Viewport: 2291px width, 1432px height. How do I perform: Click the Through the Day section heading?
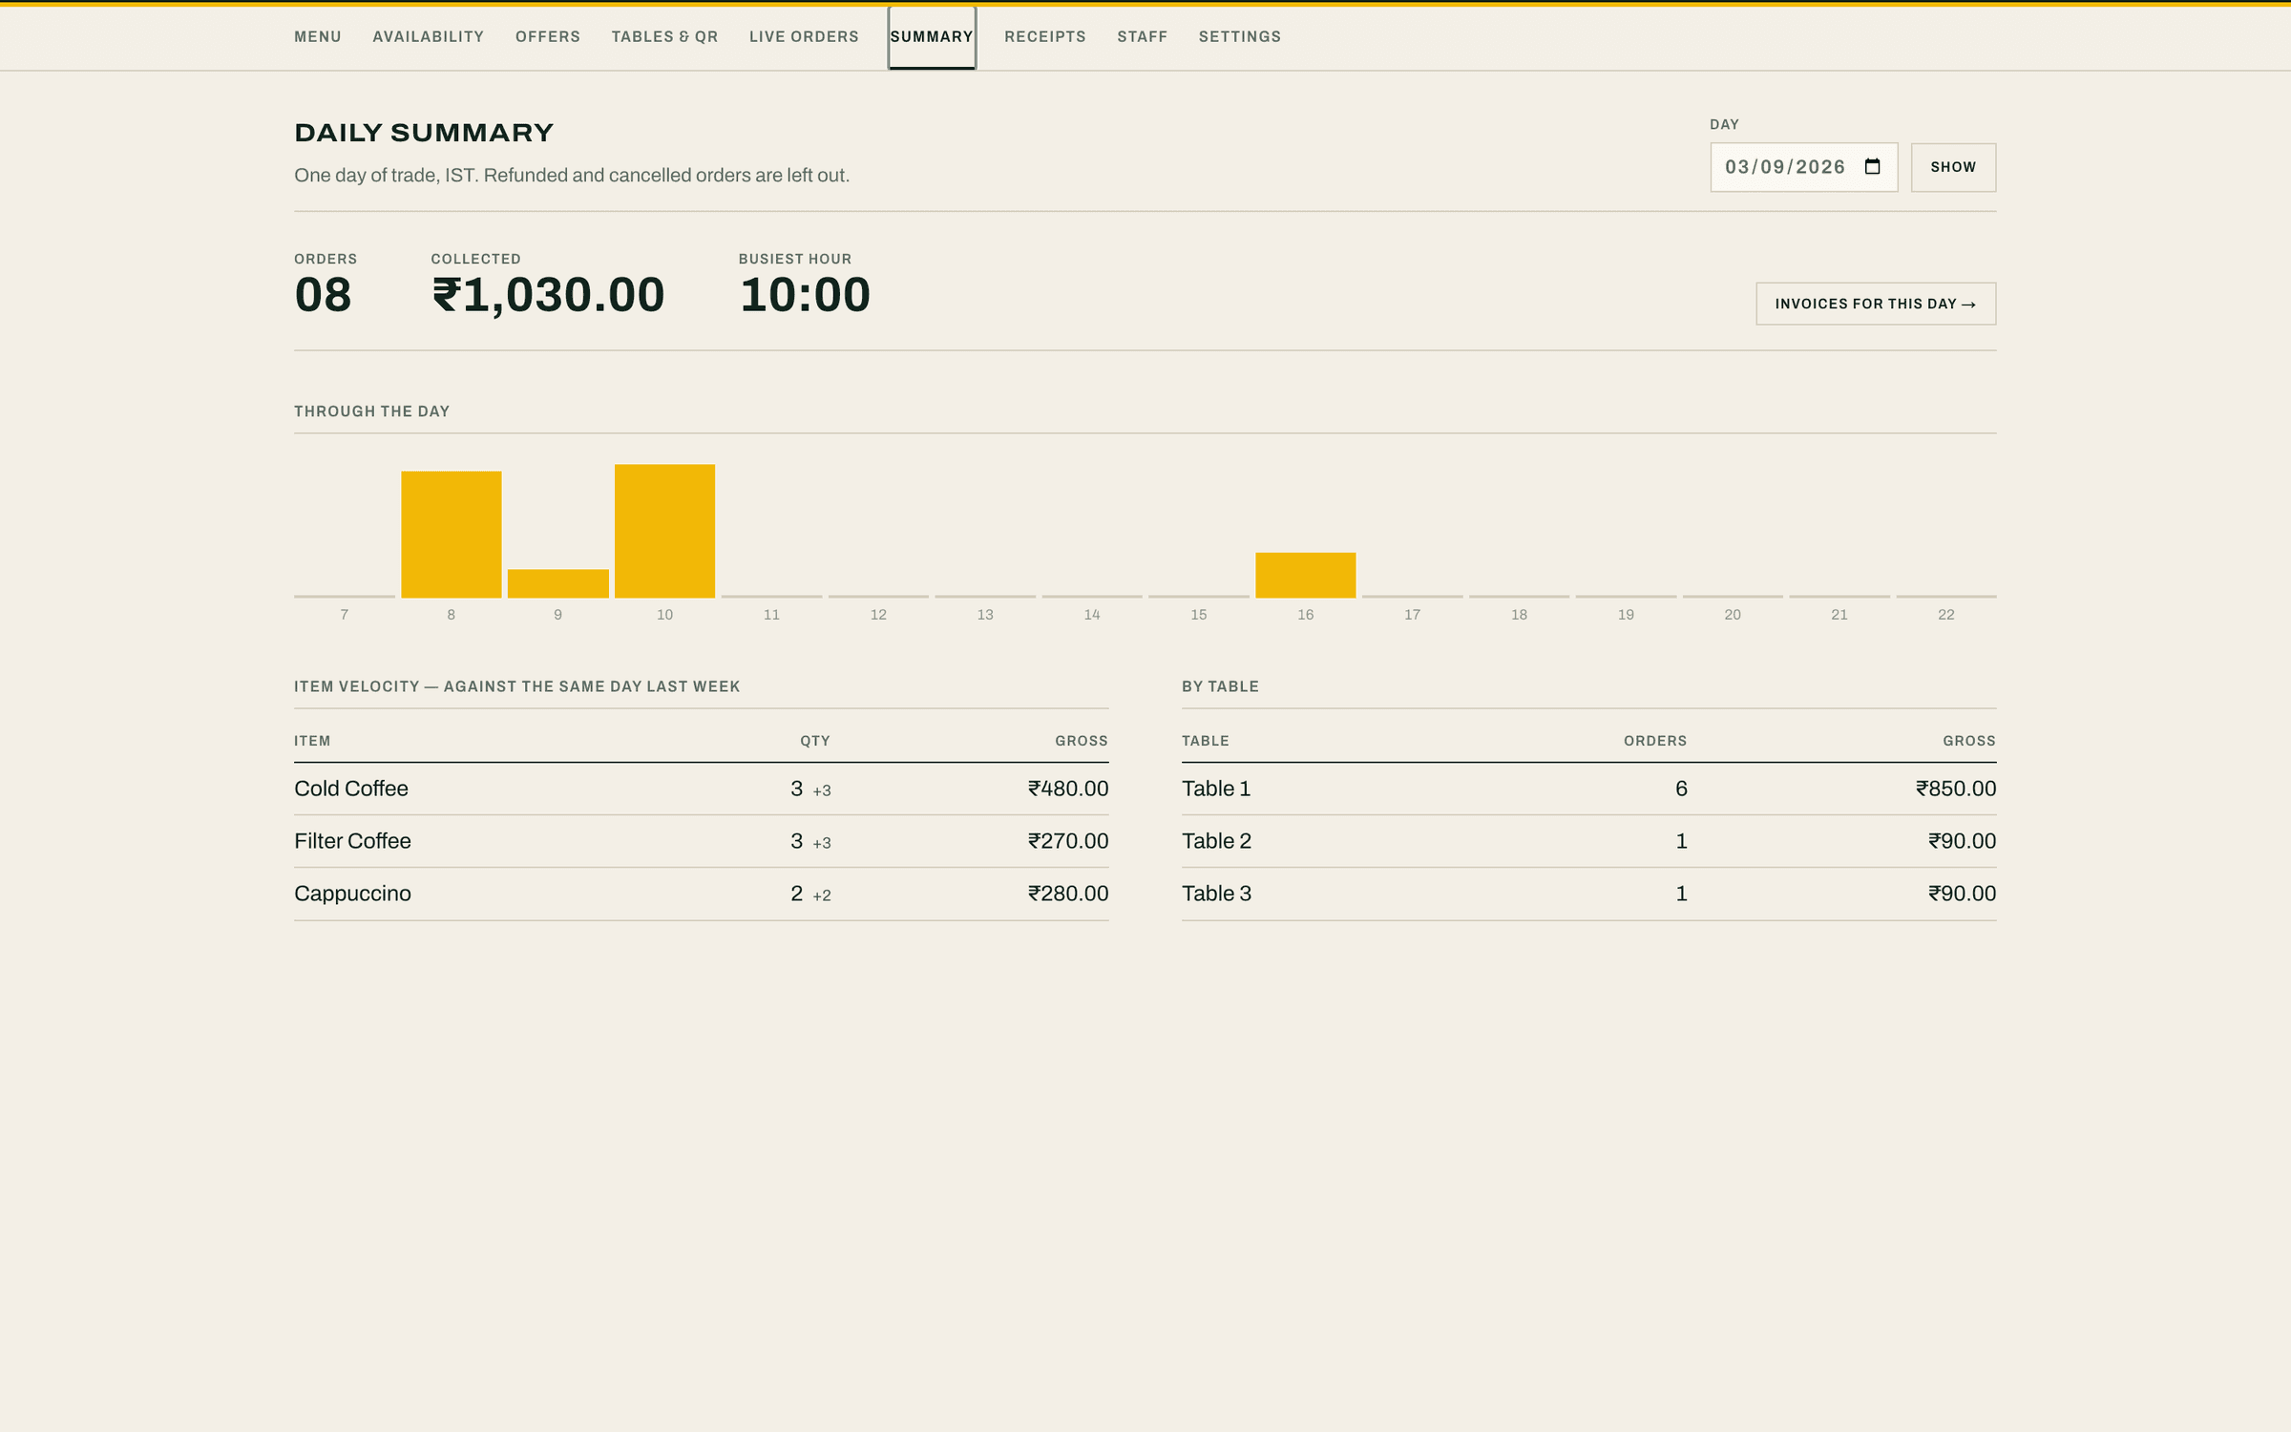pos(371,411)
